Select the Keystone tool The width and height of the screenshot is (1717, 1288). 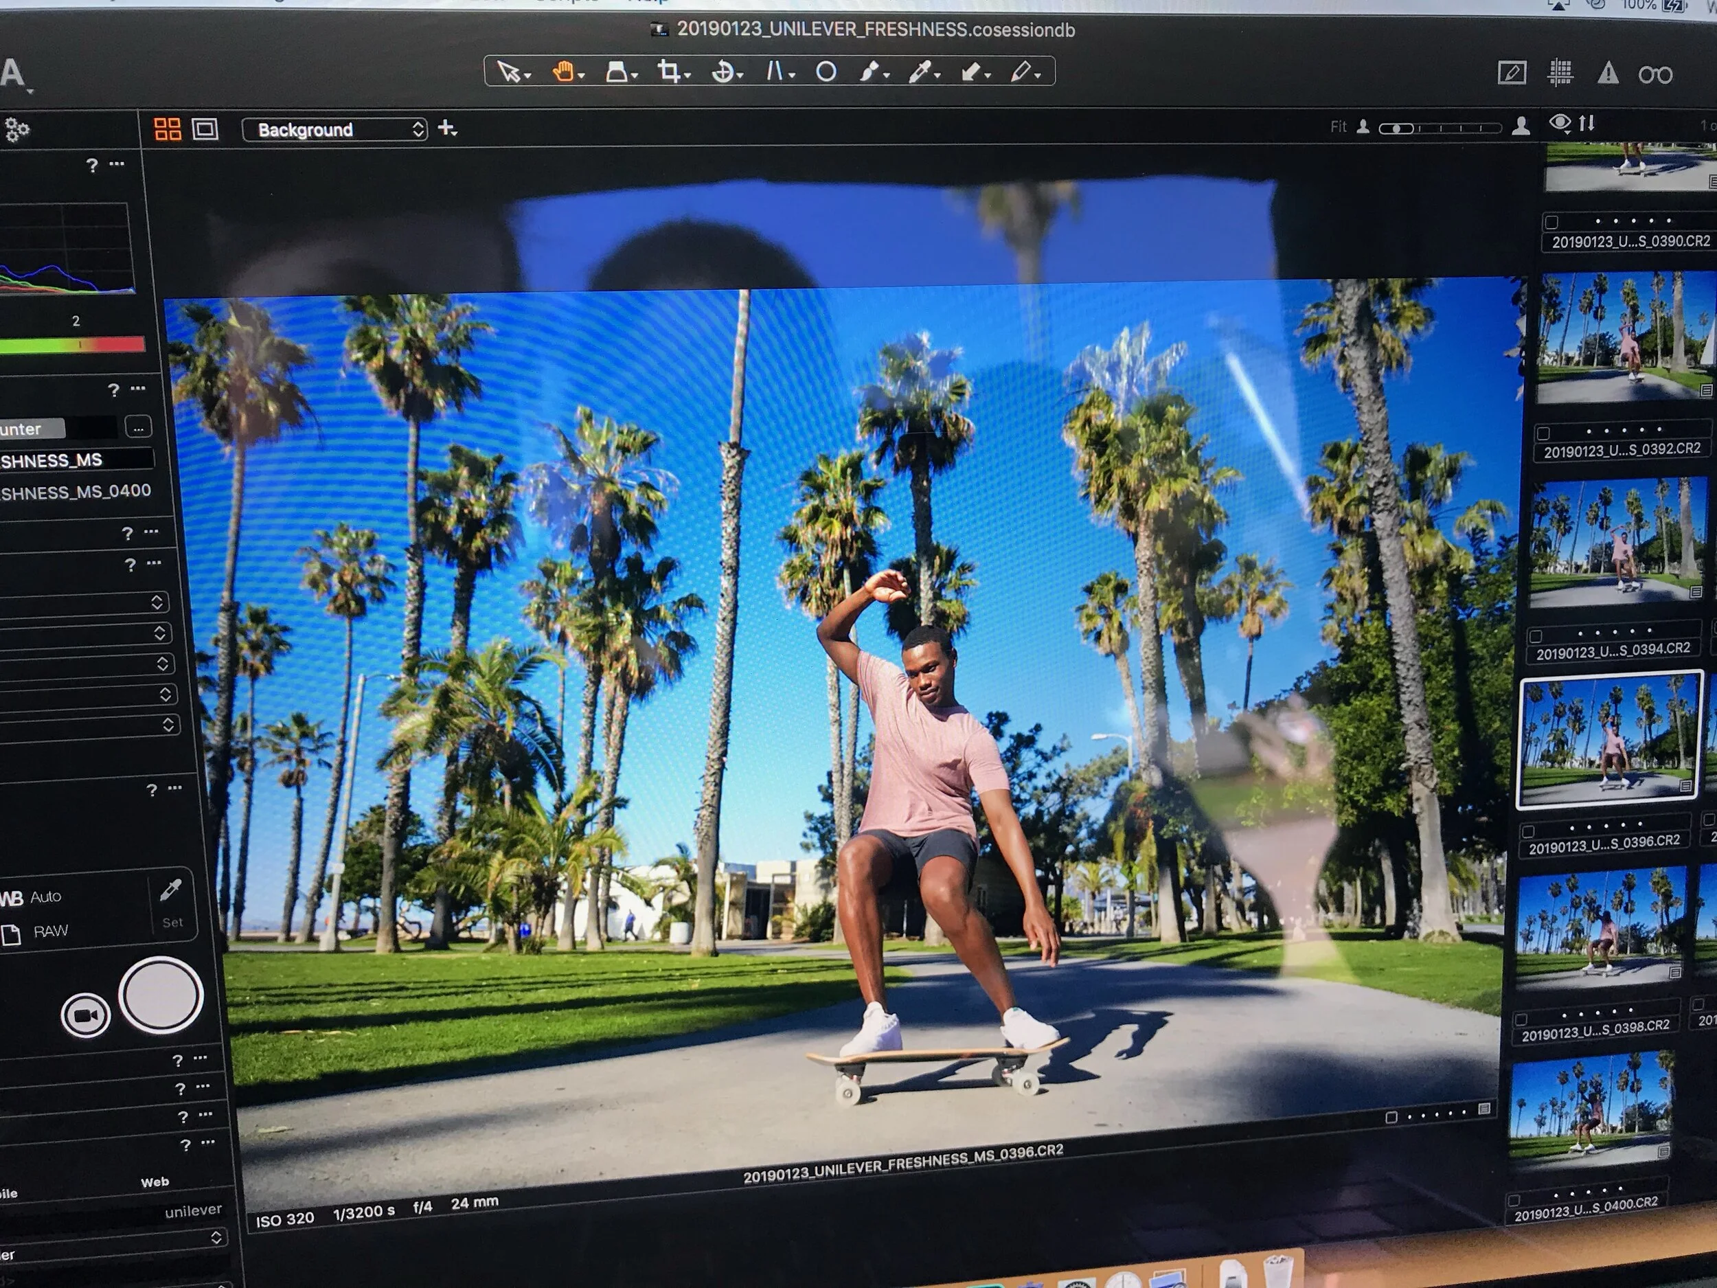click(x=775, y=72)
